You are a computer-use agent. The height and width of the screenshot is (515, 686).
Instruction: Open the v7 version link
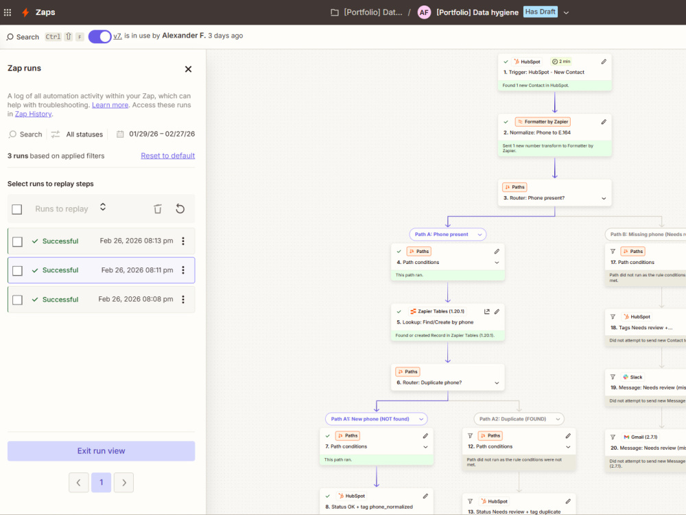click(x=117, y=36)
